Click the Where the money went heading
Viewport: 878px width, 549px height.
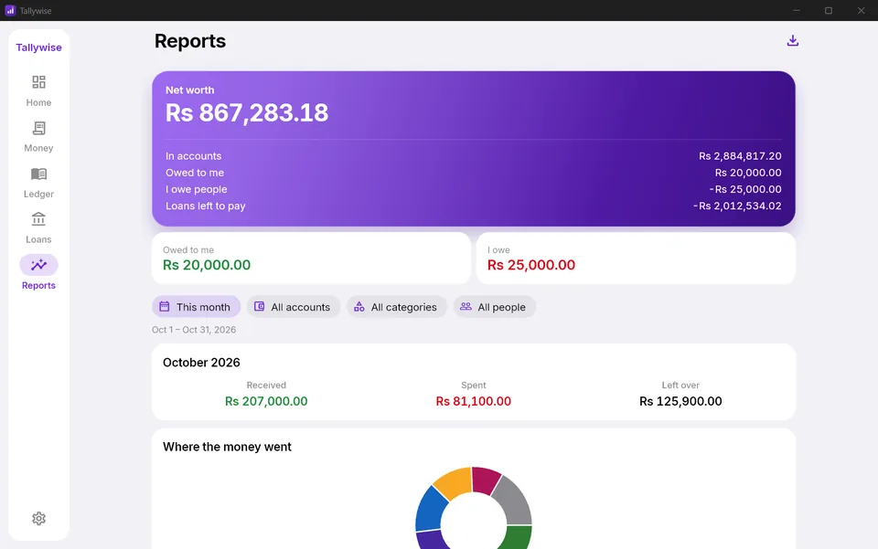pyautogui.click(x=227, y=447)
